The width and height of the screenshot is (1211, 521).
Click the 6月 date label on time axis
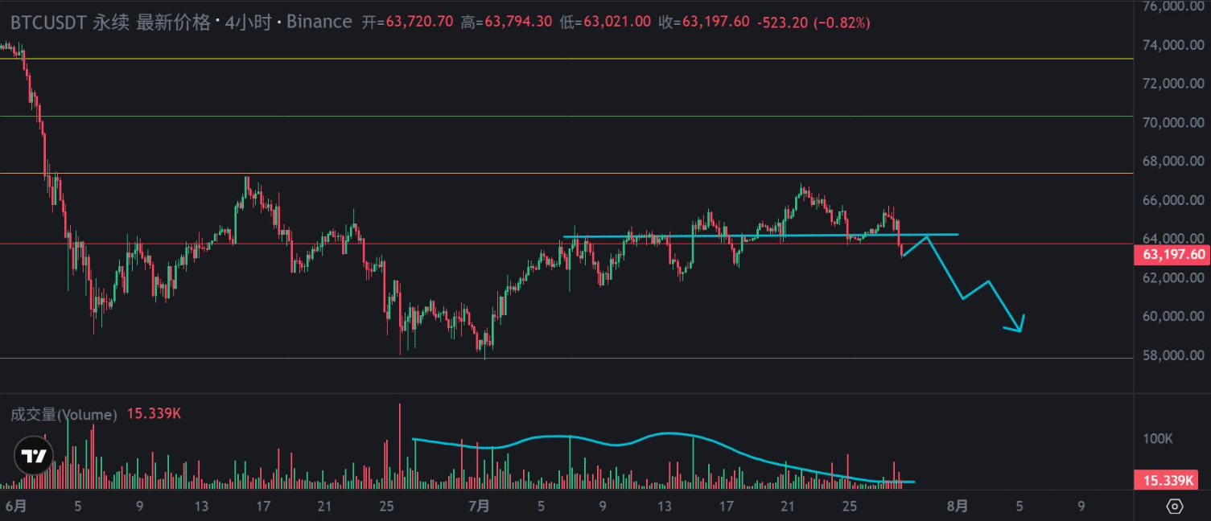point(15,507)
